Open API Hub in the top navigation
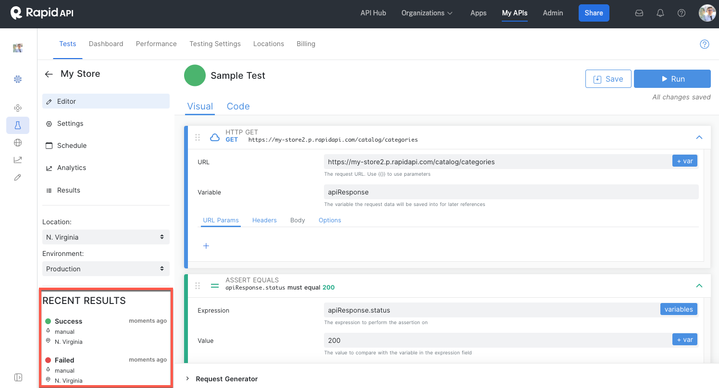Viewport: 719px width, 388px height. [x=373, y=13]
